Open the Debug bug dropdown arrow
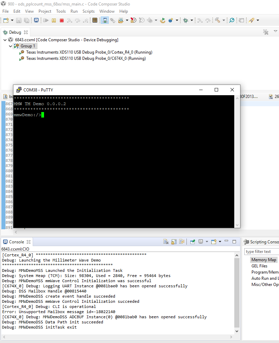 point(192,20)
